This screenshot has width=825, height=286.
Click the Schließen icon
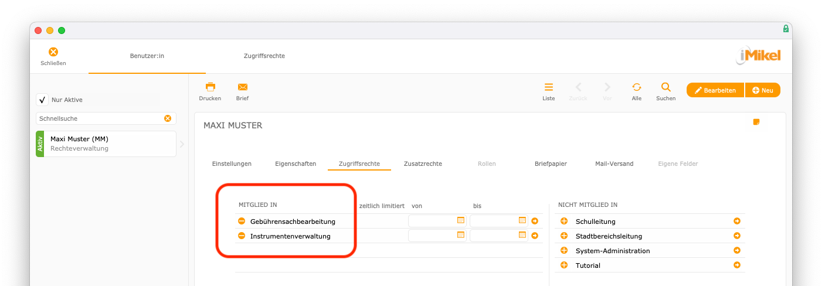53,52
